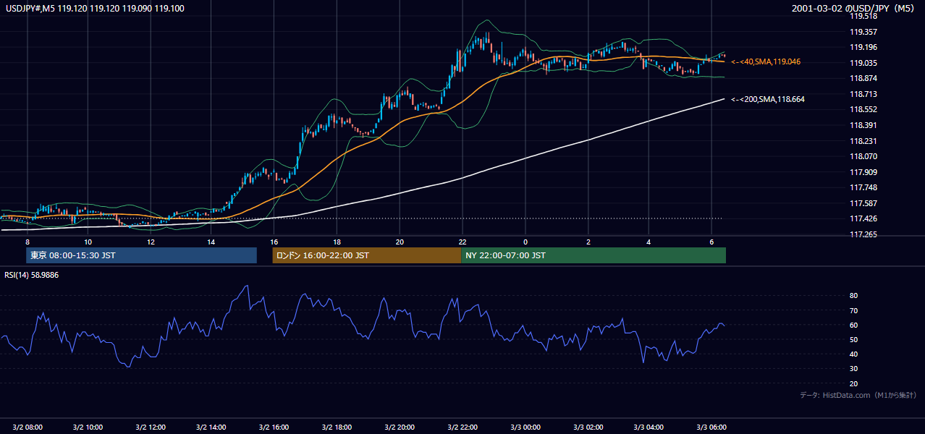
Task: Select the ロンドン 16:00-22:00 JST session bar
Action: 367,255
